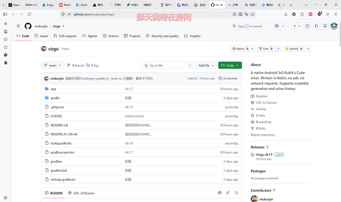
Task: Switch to the GPL-3.0 license tab
Action: [x=82, y=193]
